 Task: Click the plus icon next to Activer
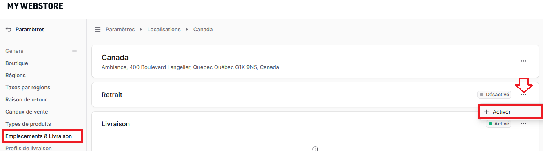click(x=486, y=112)
